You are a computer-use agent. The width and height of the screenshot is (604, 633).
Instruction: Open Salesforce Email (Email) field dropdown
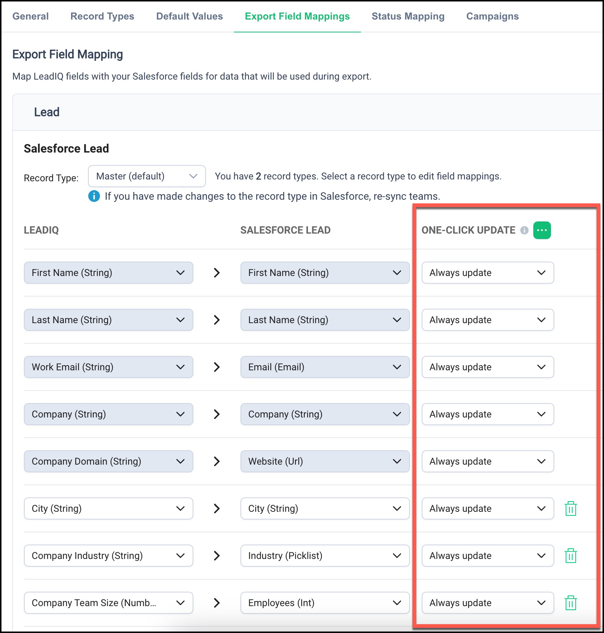pyautogui.click(x=325, y=367)
